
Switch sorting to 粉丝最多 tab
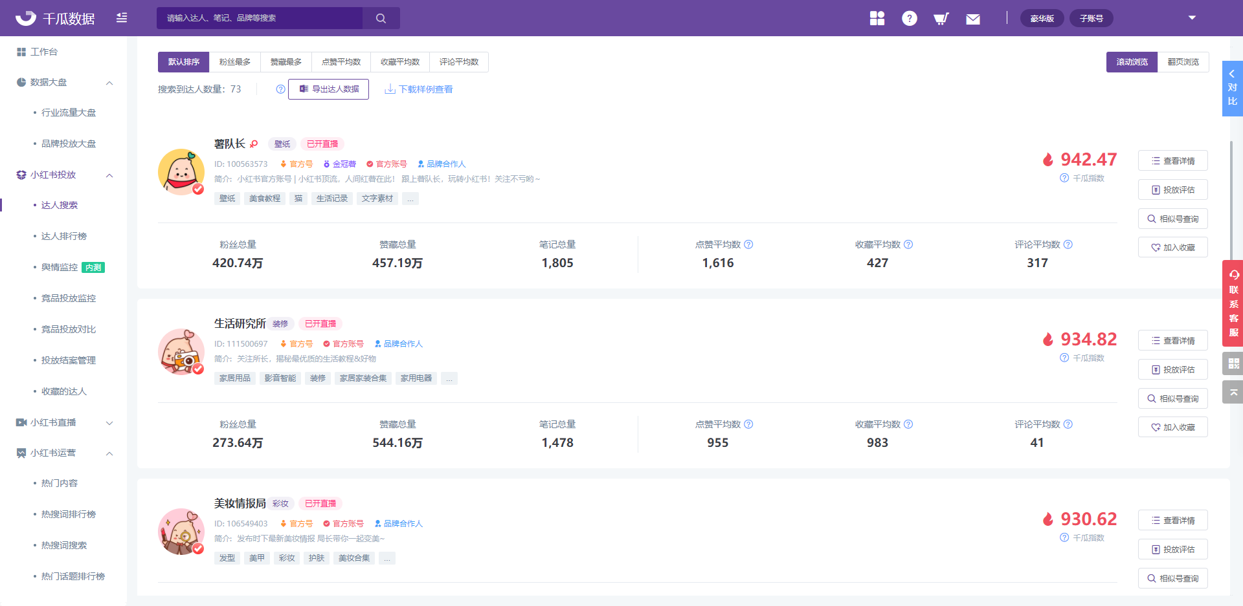235,61
